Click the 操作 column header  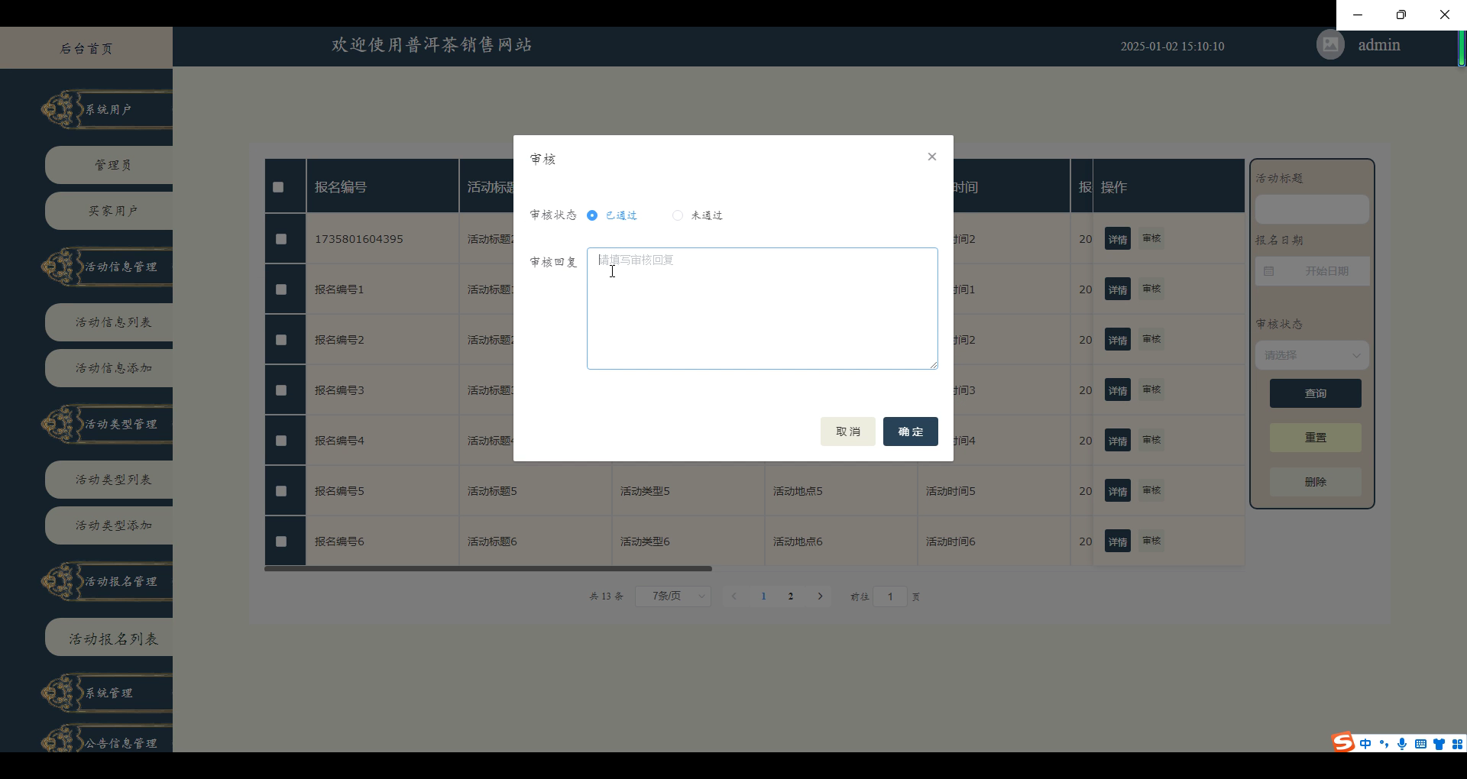point(1169,186)
